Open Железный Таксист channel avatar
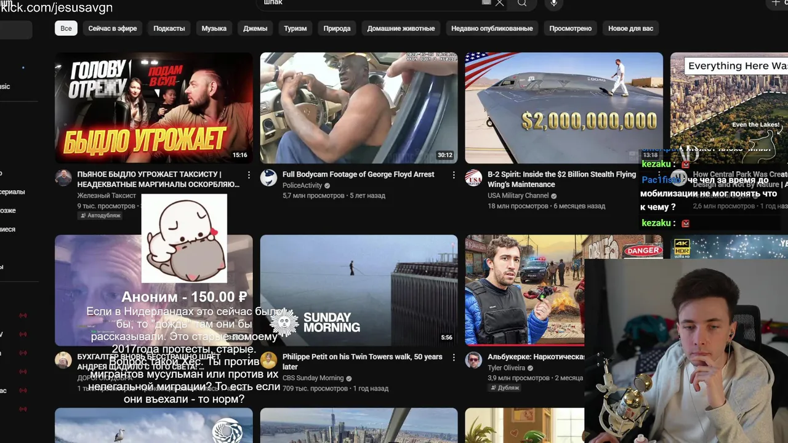Viewport: 788px width, 443px height. click(63, 178)
